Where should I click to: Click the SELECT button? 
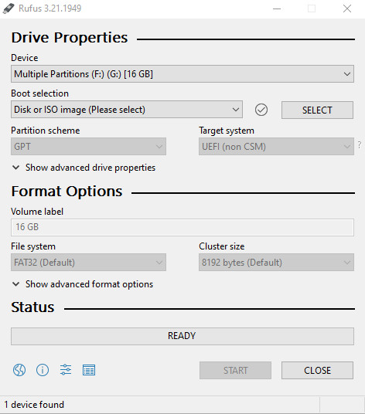click(x=317, y=110)
